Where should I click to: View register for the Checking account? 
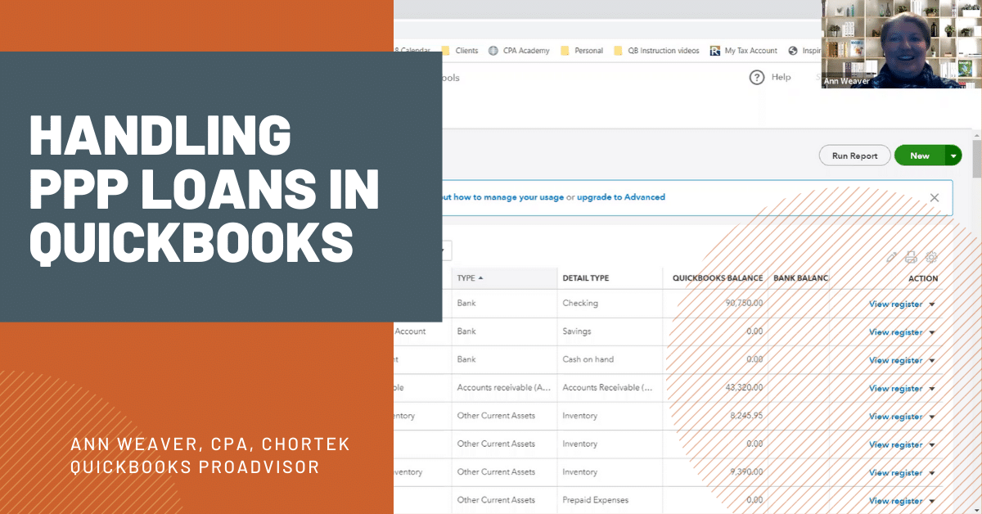[x=895, y=304]
